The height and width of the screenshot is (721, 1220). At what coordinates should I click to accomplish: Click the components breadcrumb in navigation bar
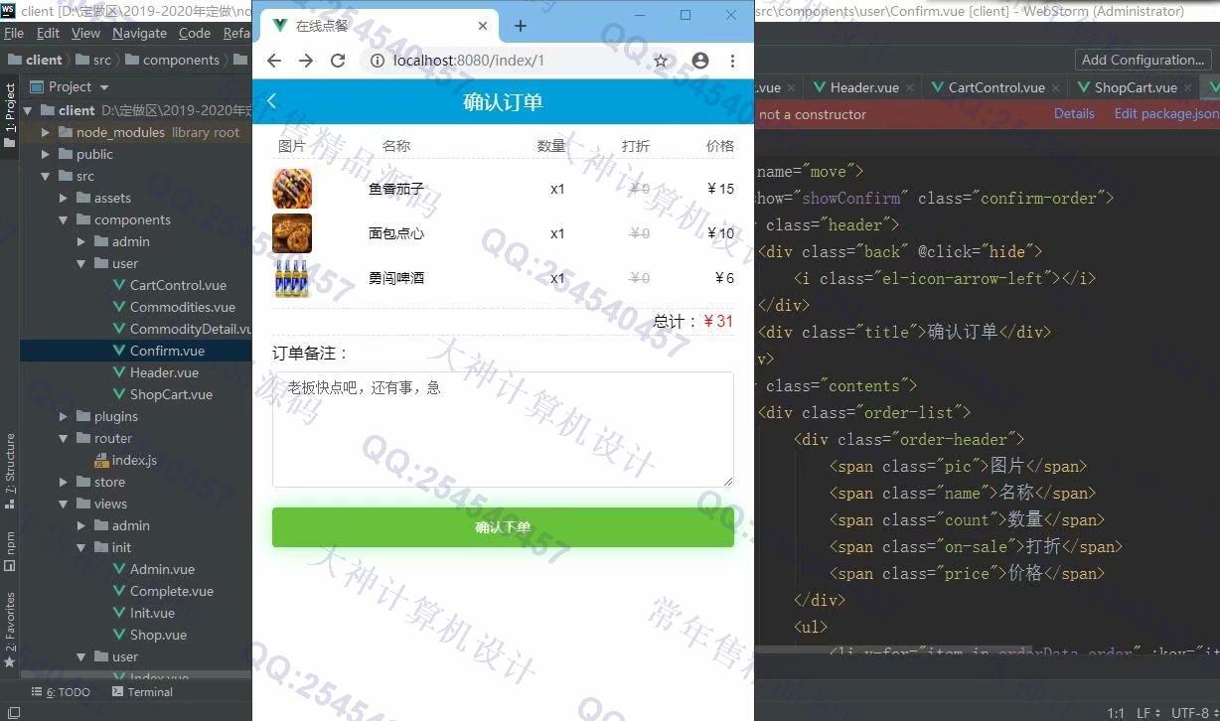[x=172, y=60]
